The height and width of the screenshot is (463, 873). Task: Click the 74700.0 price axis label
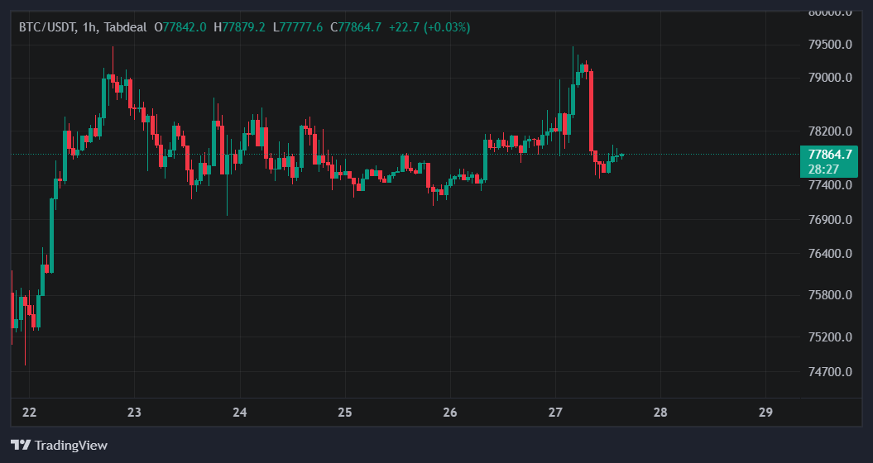(x=830, y=372)
